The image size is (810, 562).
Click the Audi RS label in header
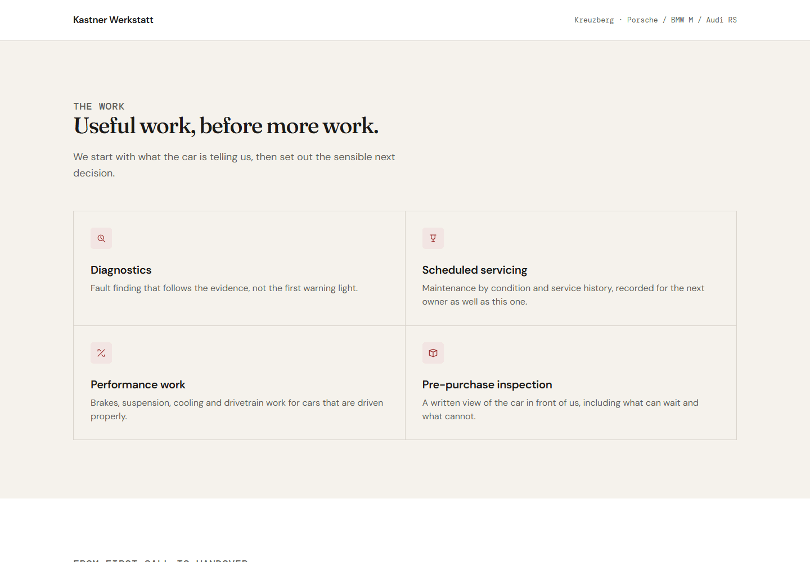pos(721,20)
